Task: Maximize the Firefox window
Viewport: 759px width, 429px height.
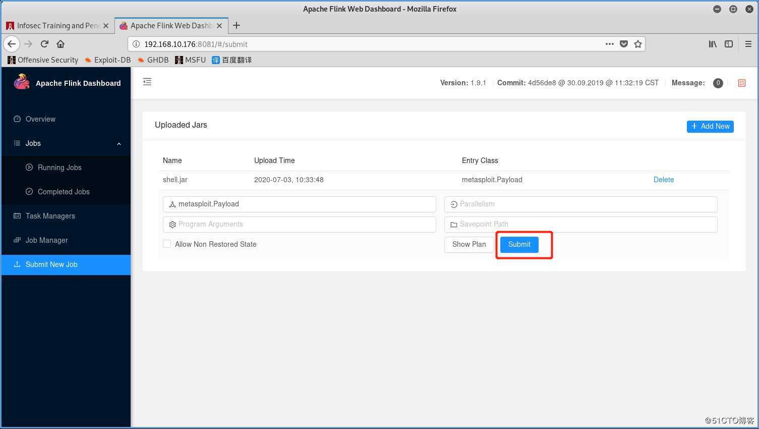Action: [733, 9]
